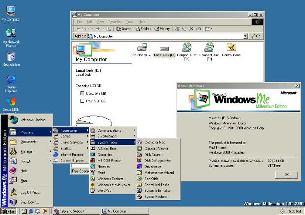Image resolution: width=305 pixels, height=215 pixels.
Task: Click the History toolbar button
Action: [x=162, y=29]
